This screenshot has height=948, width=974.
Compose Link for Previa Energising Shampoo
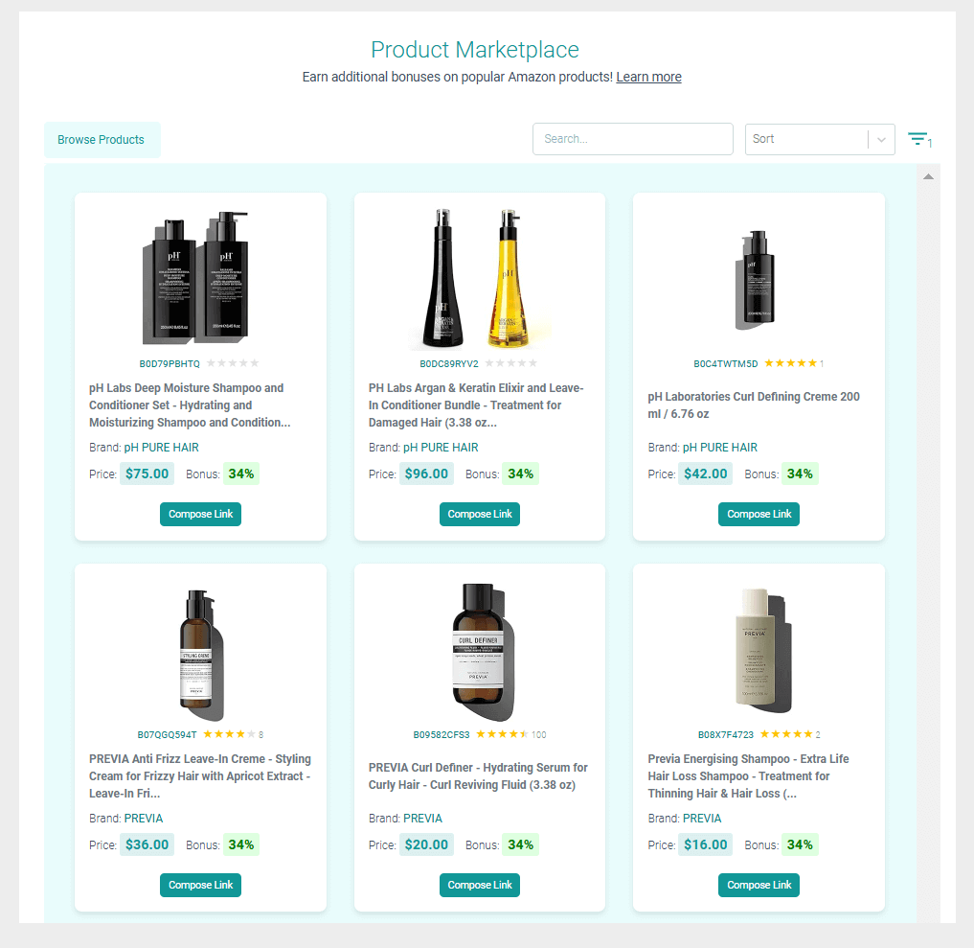[759, 885]
